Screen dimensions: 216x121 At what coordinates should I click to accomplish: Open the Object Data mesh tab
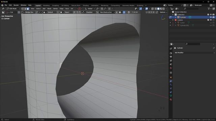(x=171, y=96)
